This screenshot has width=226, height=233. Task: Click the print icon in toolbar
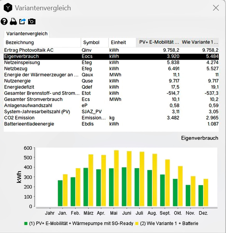[x=13, y=22]
